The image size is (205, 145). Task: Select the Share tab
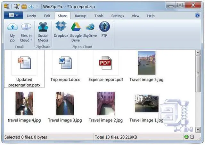click(62, 16)
